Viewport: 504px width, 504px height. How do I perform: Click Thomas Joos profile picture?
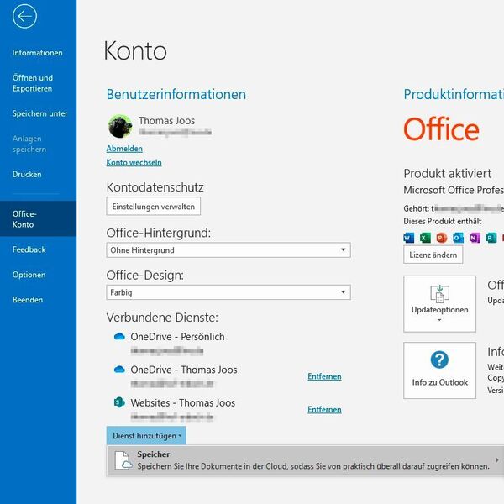120,126
